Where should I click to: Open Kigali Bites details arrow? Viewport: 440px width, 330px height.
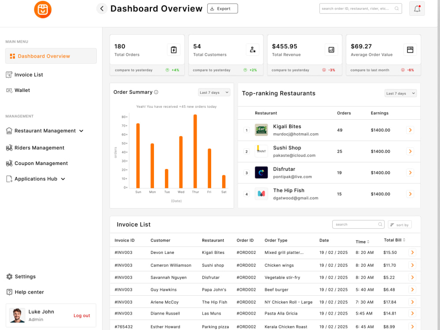tap(410, 130)
